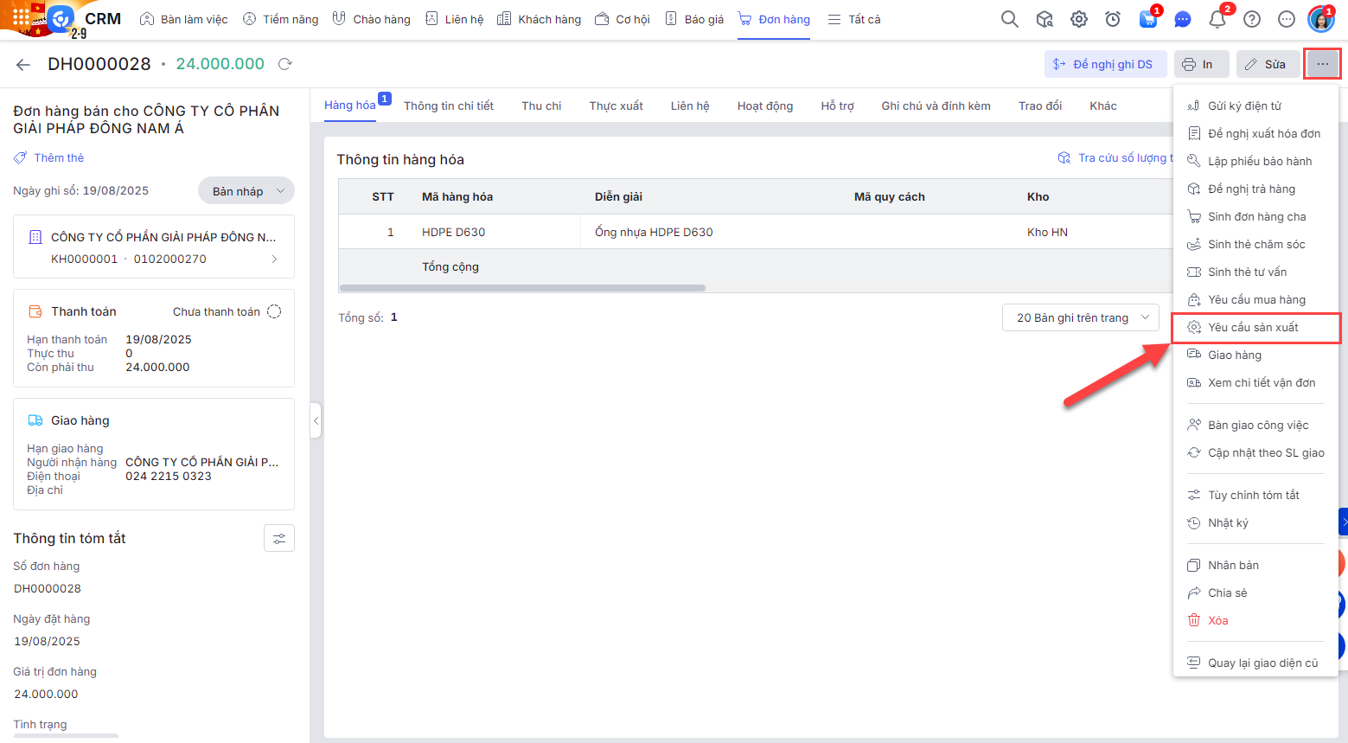The width and height of the screenshot is (1348, 743).
Task: Expand the customer card chevron arrow
Action: 275,259
